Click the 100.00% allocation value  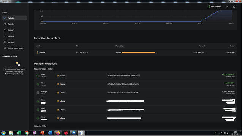pyautogui.click(x=118, y=53)
